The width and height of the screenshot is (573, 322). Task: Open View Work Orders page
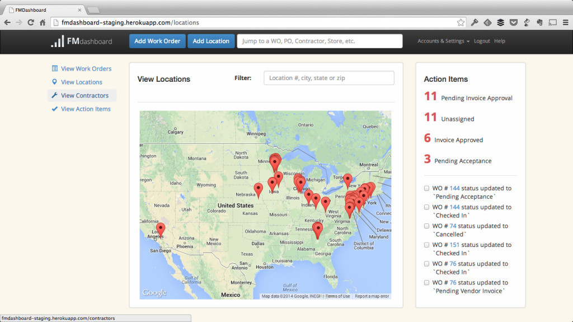pos(86,68)
